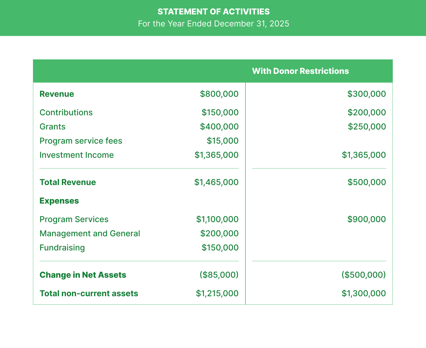
Task: Select the With Donor Restrictions header
Action: coord(300,71)
